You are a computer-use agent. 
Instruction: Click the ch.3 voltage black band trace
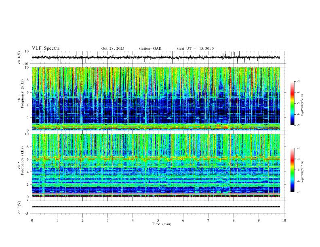point(156,207)
